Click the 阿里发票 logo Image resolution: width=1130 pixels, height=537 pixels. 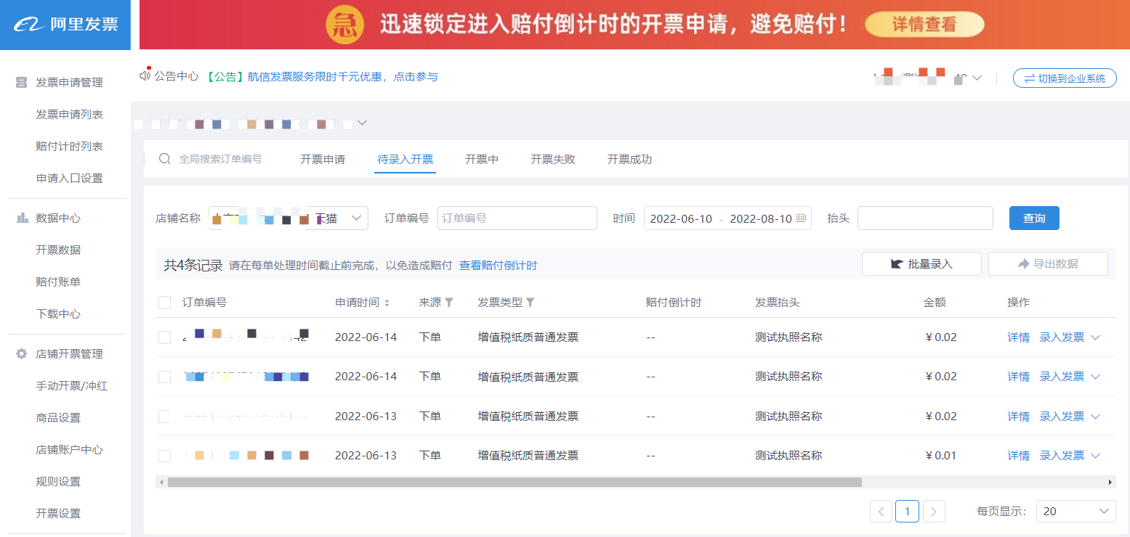[65, 25]
